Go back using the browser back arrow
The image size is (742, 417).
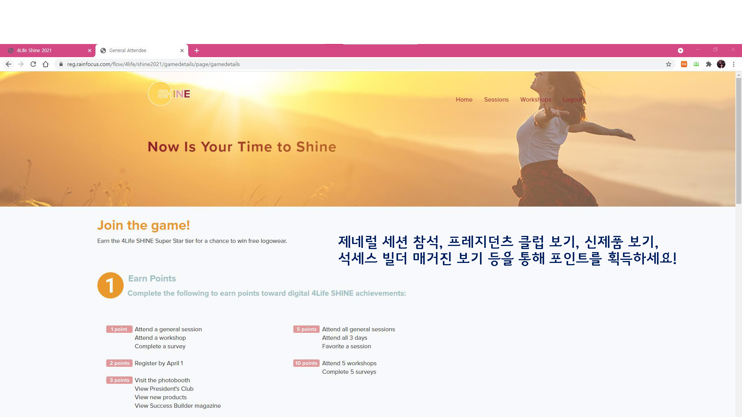coord(9,64)
